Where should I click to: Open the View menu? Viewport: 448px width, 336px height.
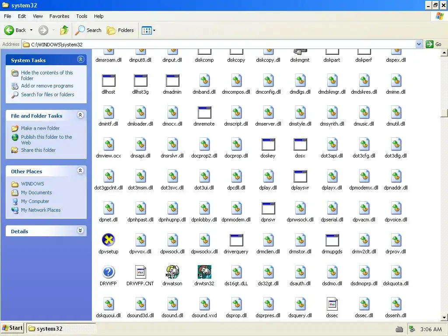[x=38, y=16]
